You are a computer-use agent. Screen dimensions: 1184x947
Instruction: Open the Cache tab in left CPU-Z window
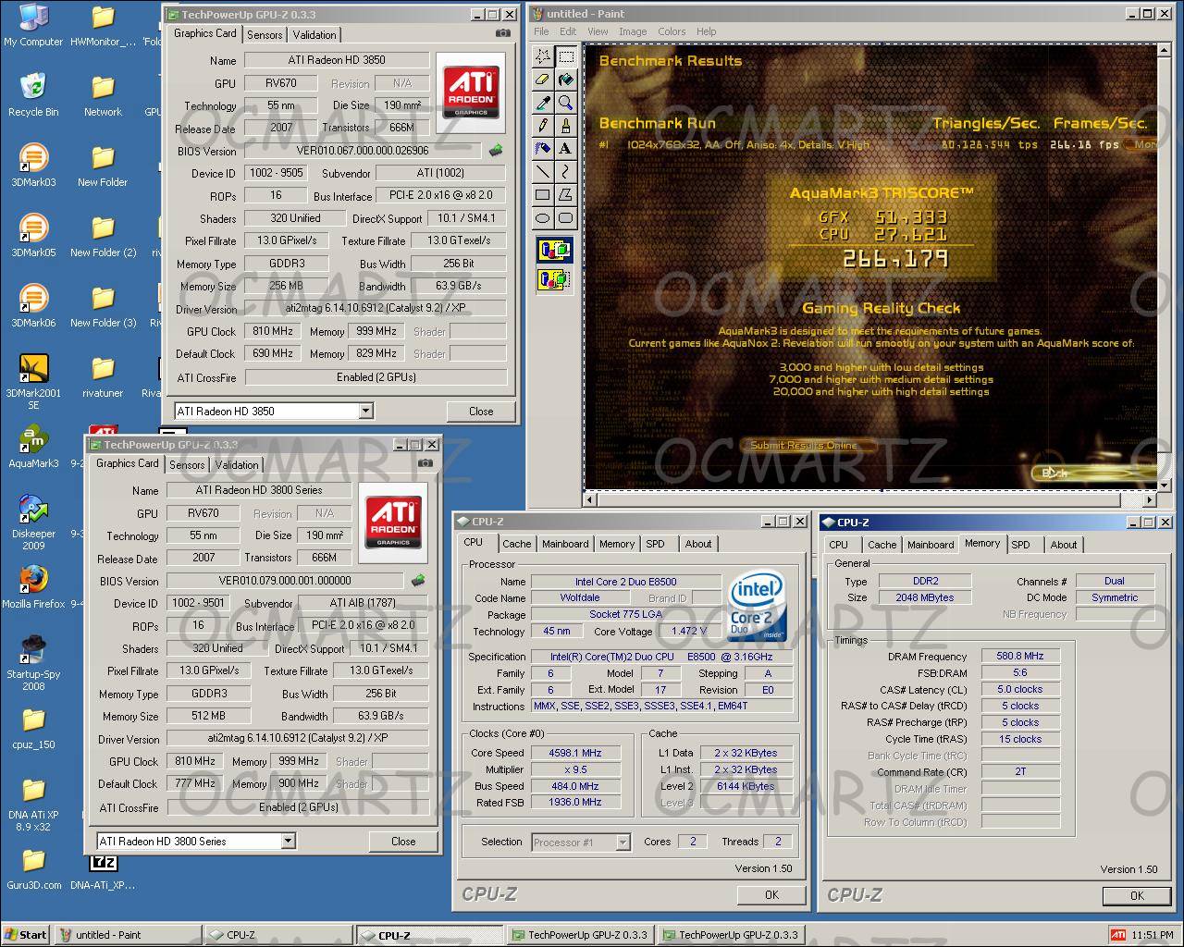[516, 545]
